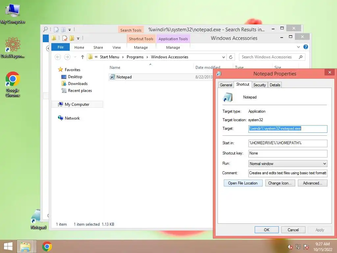Select Desktop in the navigation pane
This screenshot has width=337, height=253.
[75, 77]
